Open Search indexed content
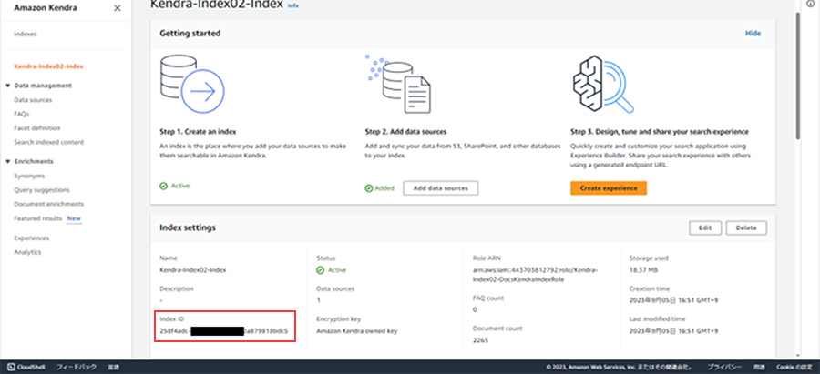Image resolution: width=820 pixels, height=374 pixels. (48, 142)
